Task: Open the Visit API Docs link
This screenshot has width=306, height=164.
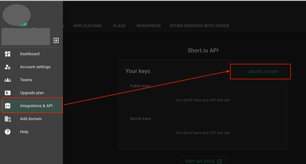Action: coord(200,161)
